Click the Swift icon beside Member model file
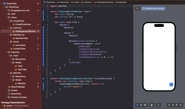185x109 pixels. 16,83
